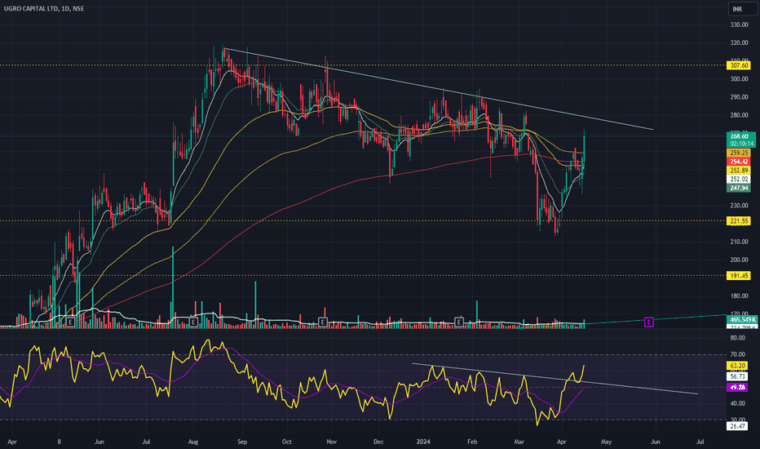Click the purple upcoming earnings E marker
Viewport: 760px width, 449px height.
pos(649,322)
